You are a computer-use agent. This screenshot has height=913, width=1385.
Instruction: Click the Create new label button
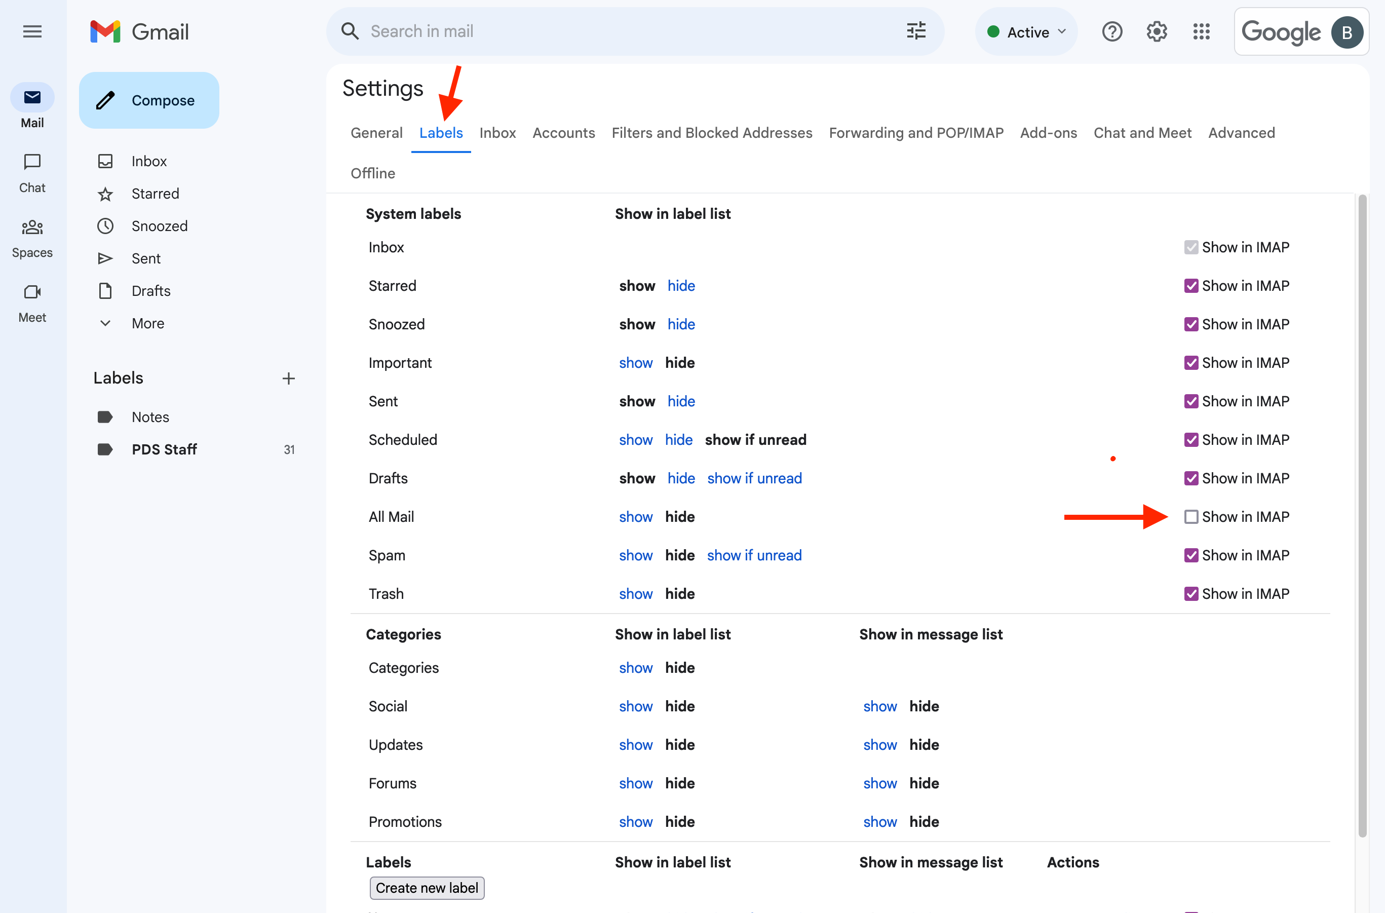pyautogui.click(x=427, y=887)
